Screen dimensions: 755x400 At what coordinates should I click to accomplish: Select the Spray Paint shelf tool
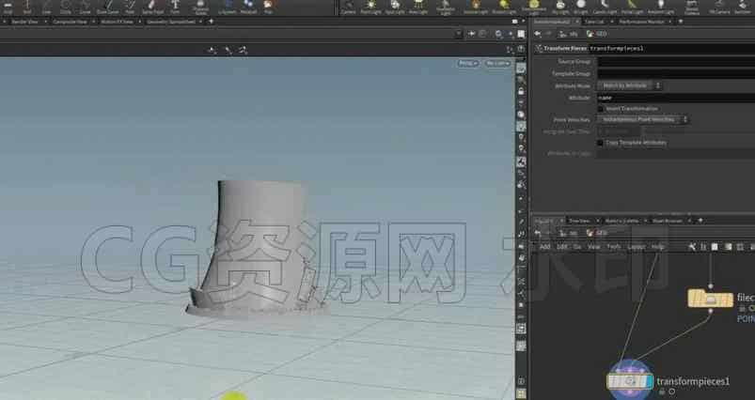(x=152, y=7)
